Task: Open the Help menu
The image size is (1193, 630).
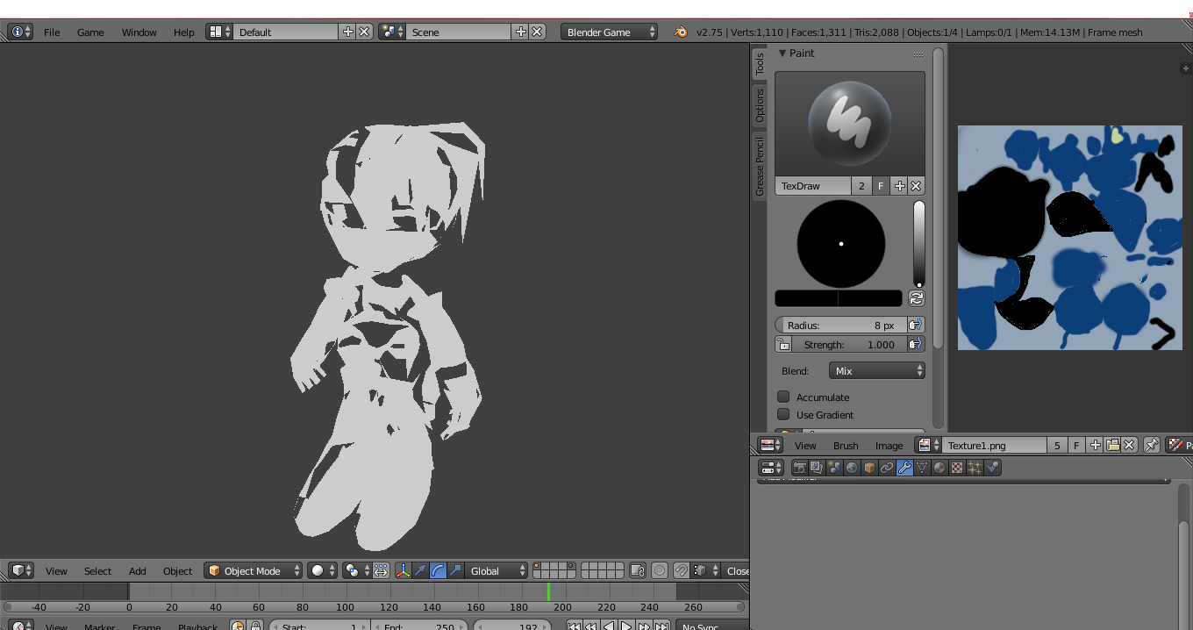Action: (x=183, y=32)
